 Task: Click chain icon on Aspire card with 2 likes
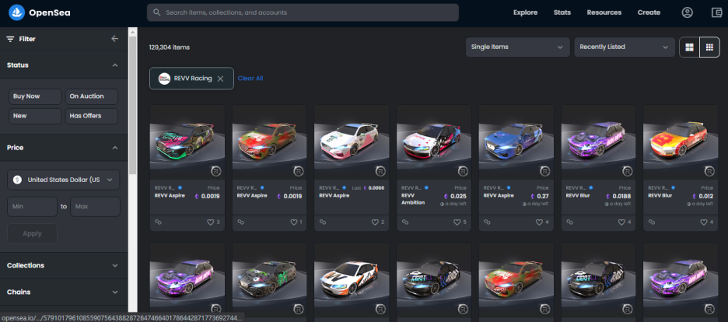[x=323, y=222]
